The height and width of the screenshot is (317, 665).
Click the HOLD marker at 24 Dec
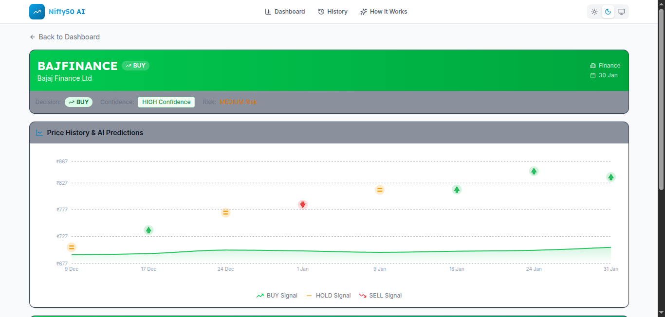(x=225, y=212)
